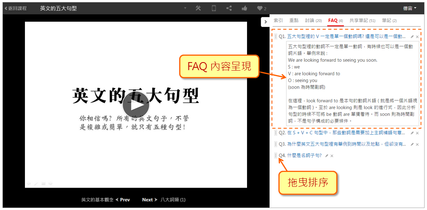Switch to the 討論 tab

tap(313, 20)
